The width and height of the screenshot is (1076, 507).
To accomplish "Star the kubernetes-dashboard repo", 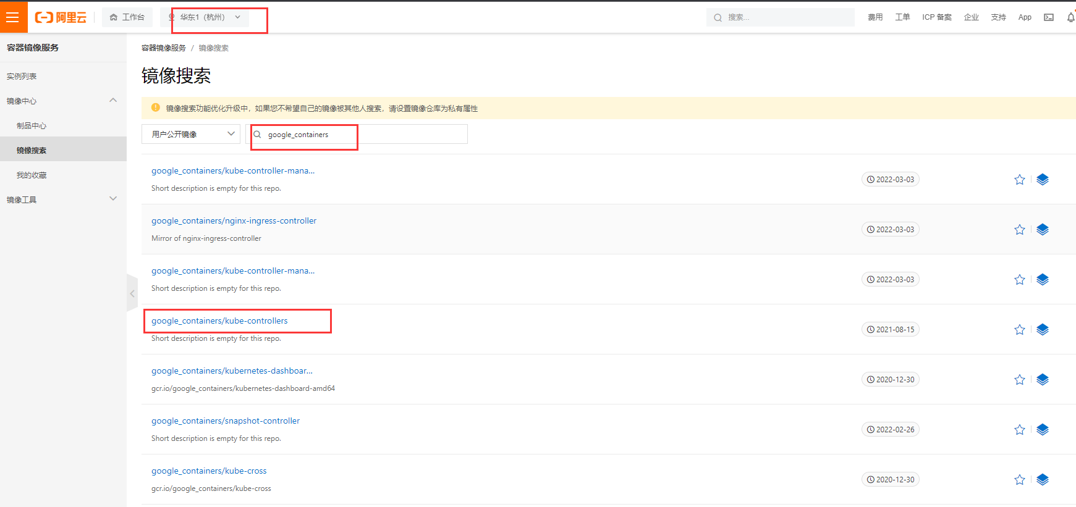I will click(x=1020, y=380).
